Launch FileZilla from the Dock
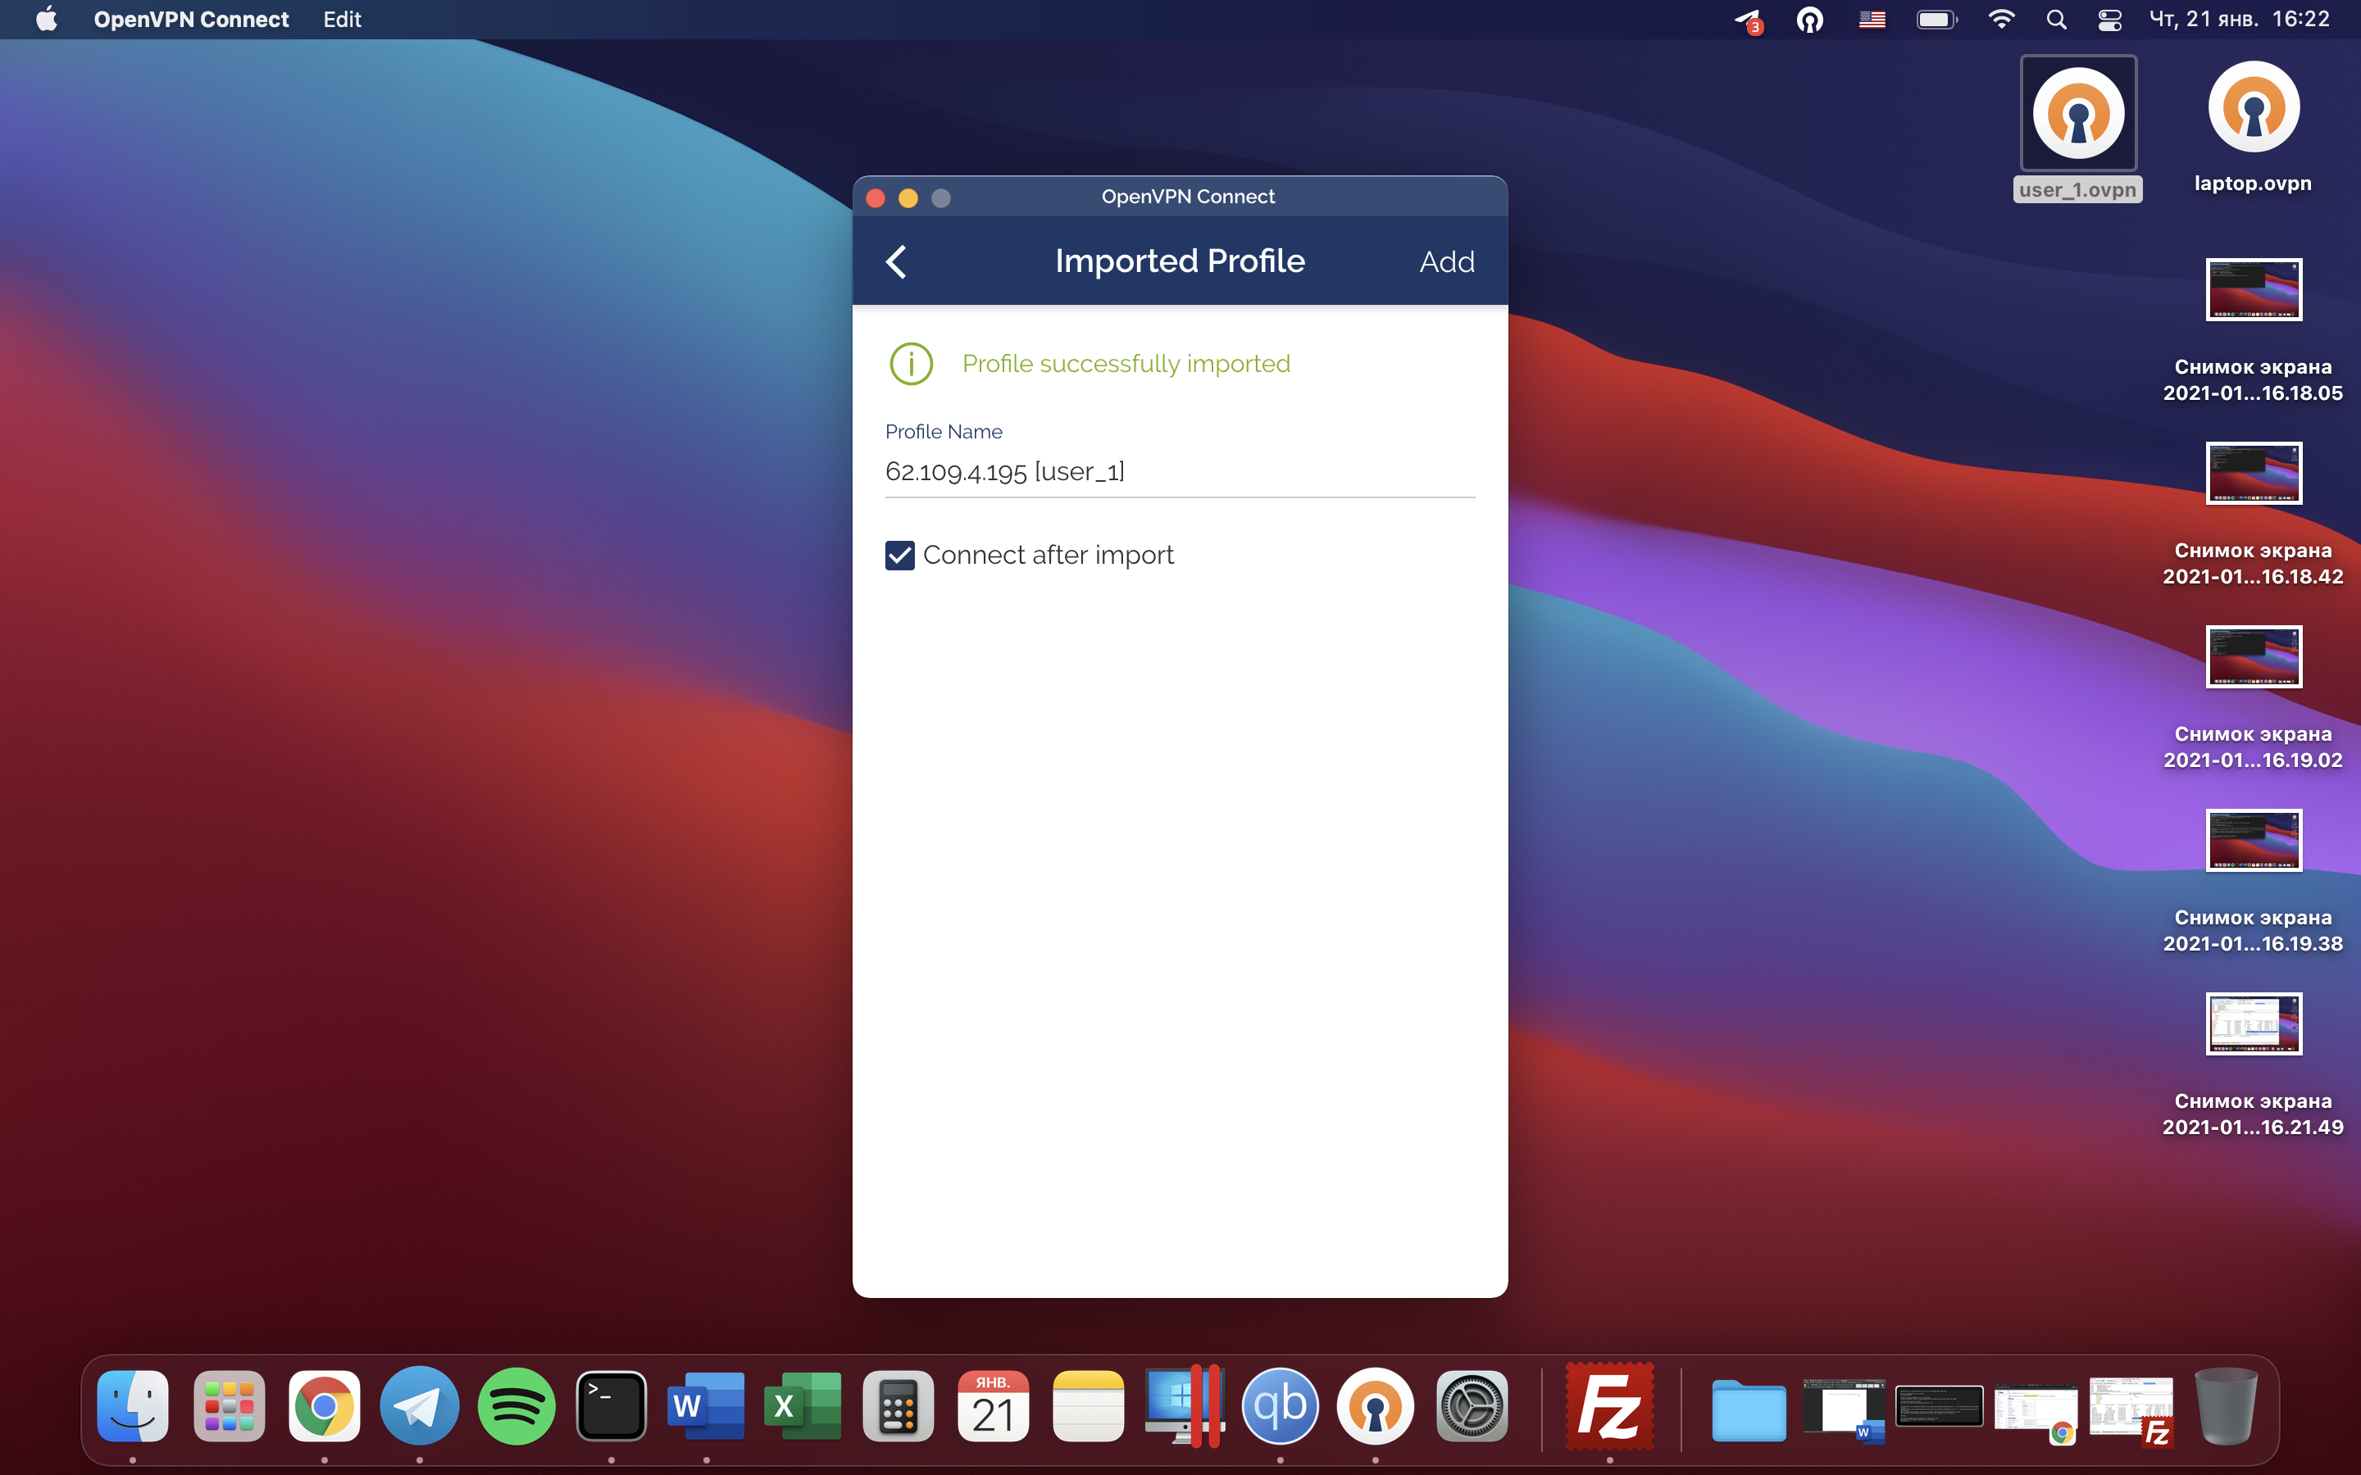 [1608, 1405]
